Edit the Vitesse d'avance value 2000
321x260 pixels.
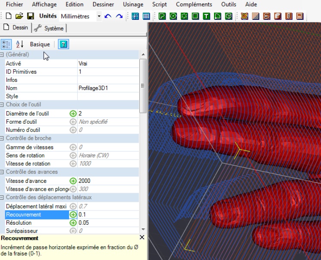(108, 181)
